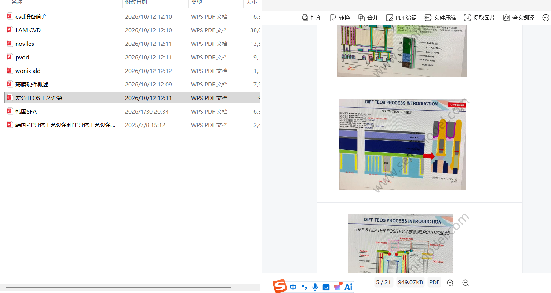Select the 合并 merge tool
Screen dimensions: 551x293
pos(368,18)
